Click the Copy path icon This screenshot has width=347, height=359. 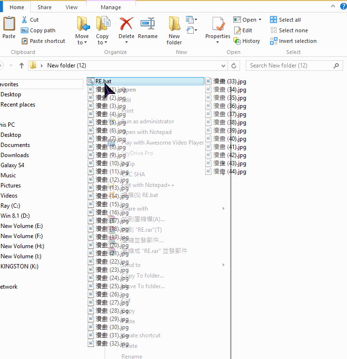pyautogui.click(x=25, y=30)
